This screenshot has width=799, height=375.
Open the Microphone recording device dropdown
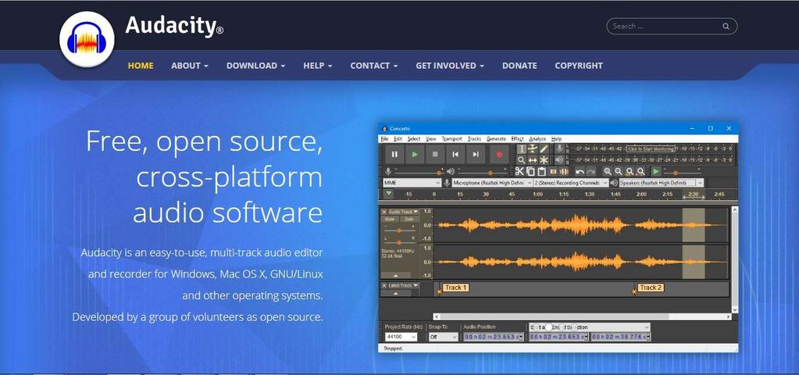(x=492, y=183)
